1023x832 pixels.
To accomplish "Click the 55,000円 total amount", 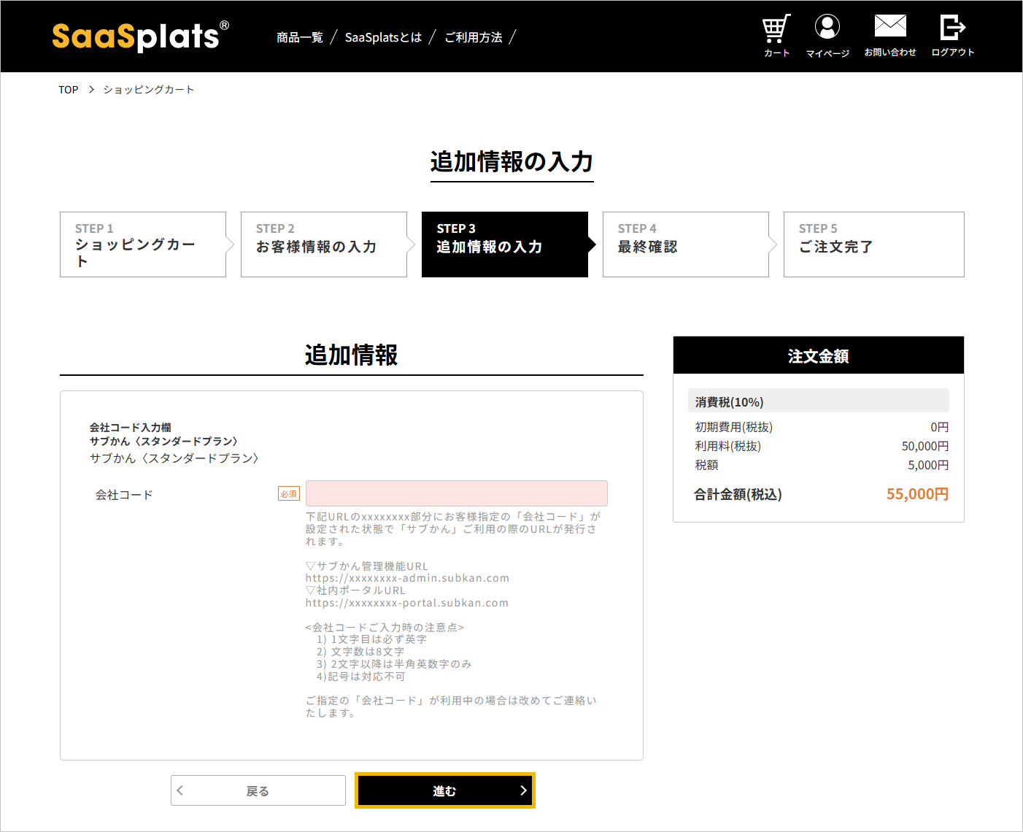I will (x=917, y=494).
